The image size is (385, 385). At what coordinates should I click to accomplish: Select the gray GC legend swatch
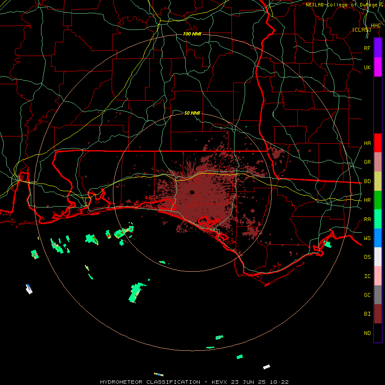coord(378,295)
